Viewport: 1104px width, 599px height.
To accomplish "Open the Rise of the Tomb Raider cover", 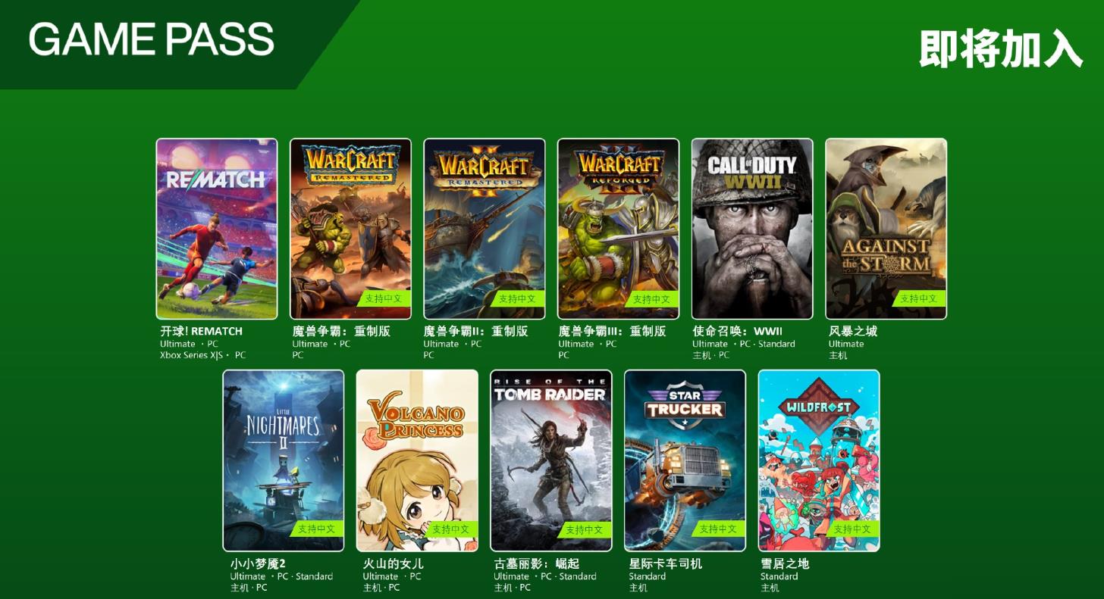I will click(551, 460).
